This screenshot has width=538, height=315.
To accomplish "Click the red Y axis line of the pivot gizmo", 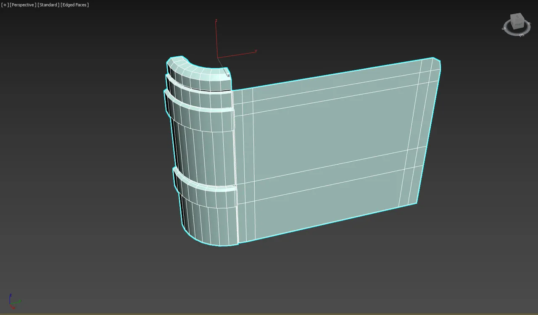I will [237, 55].
